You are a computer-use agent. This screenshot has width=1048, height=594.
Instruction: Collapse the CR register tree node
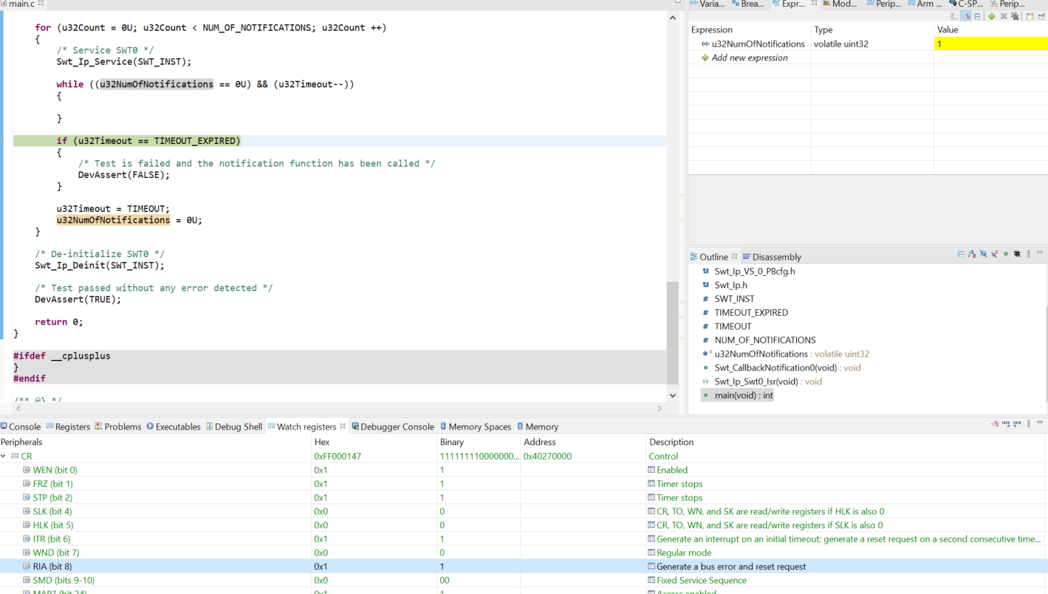click(4, 456)
